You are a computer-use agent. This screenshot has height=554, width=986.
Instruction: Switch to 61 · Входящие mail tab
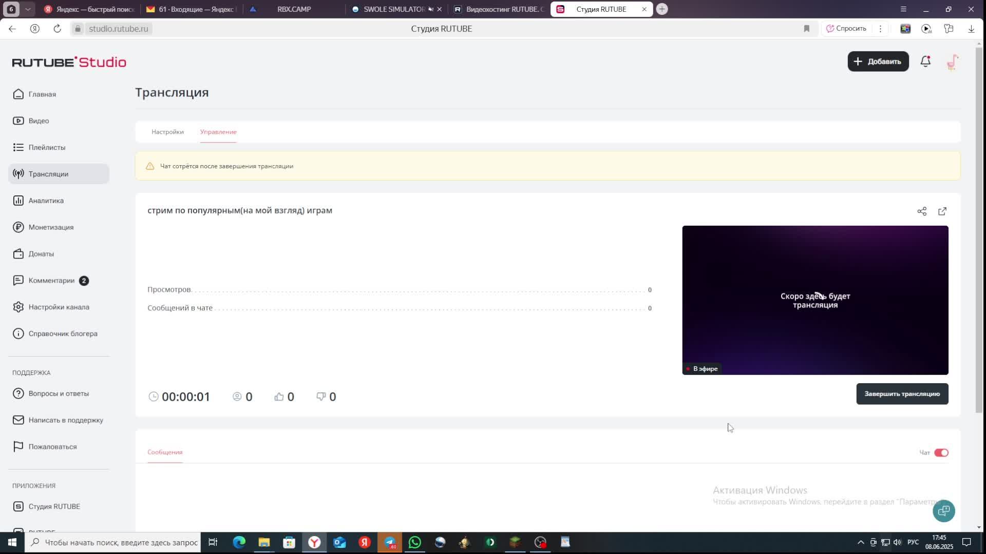(191, 9)
